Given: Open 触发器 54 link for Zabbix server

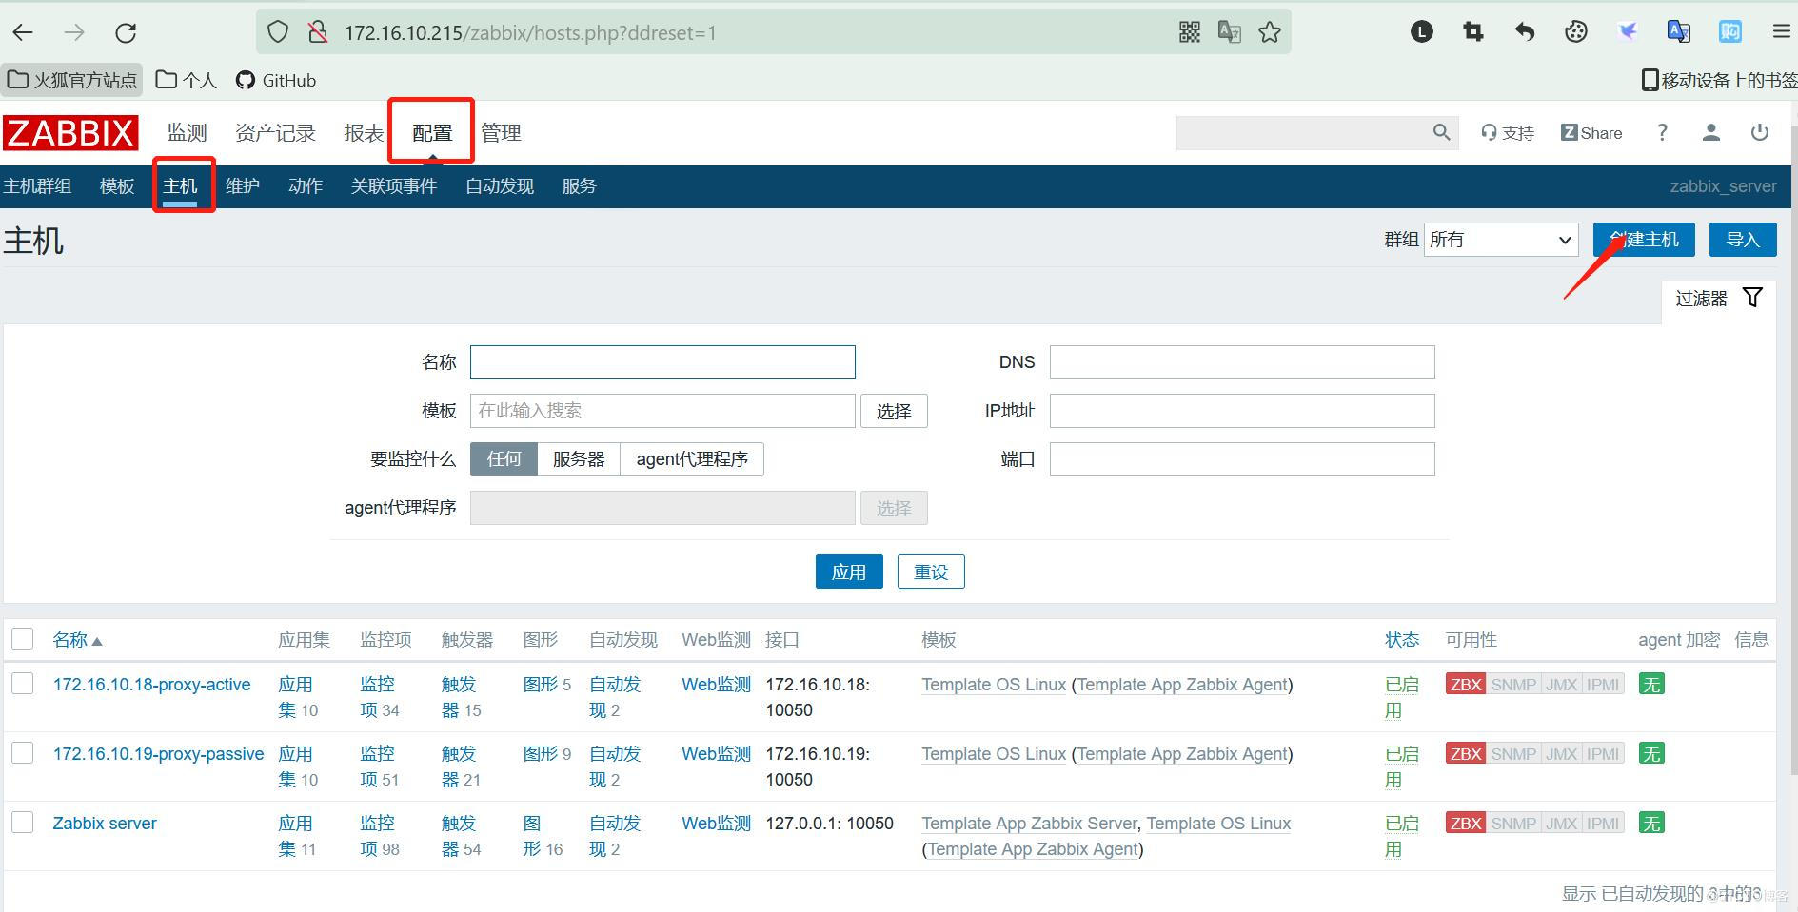Looking at the screenshot, I should [461, 836].
